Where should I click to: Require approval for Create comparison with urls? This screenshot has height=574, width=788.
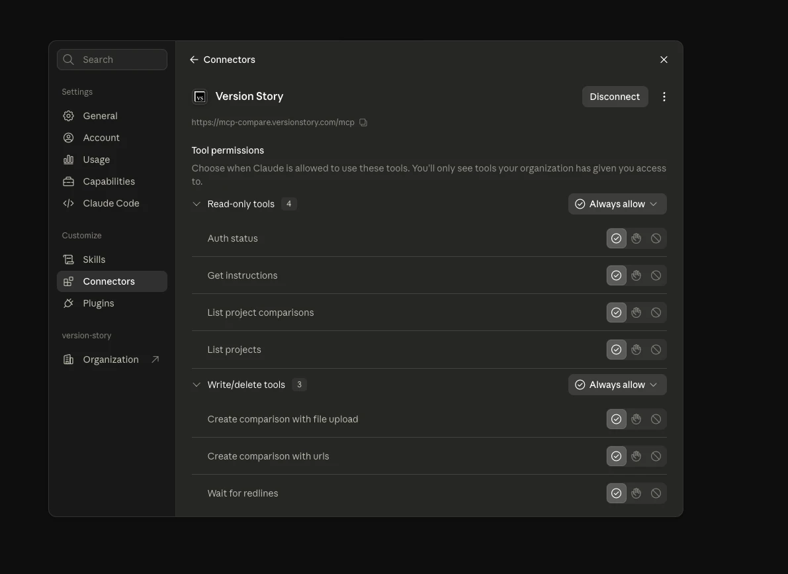636,456
